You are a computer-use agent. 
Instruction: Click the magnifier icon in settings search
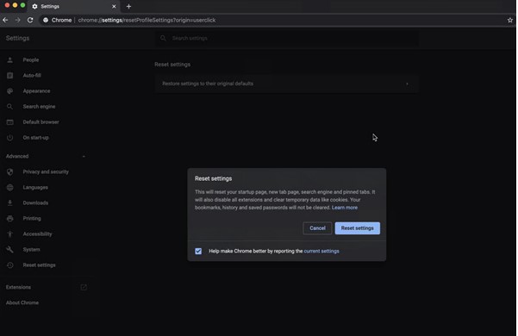[x=163, y=38]
